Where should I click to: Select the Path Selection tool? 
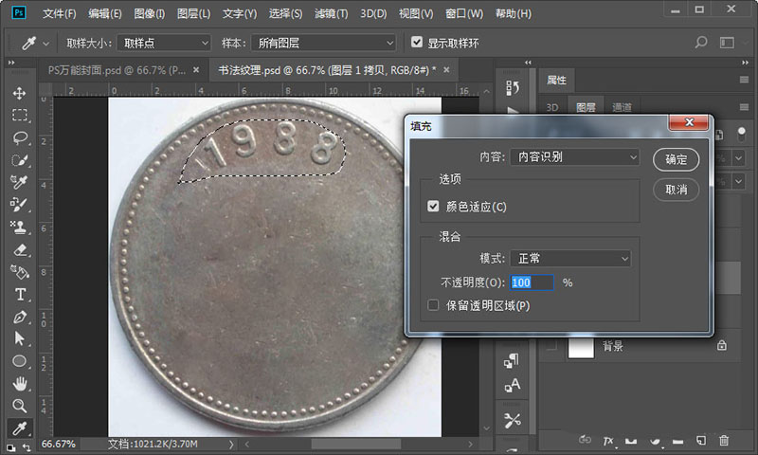tap(19, 338)
